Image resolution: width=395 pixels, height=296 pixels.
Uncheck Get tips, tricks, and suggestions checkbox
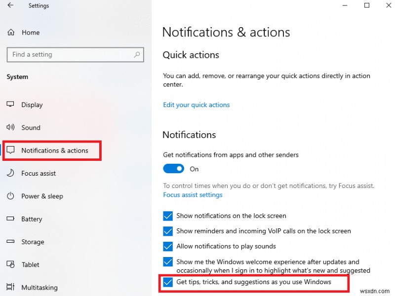(168, 282)
